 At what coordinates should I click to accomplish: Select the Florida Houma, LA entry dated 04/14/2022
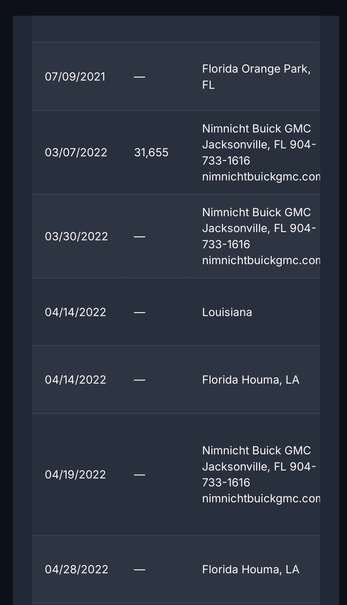tap(250, 380)
